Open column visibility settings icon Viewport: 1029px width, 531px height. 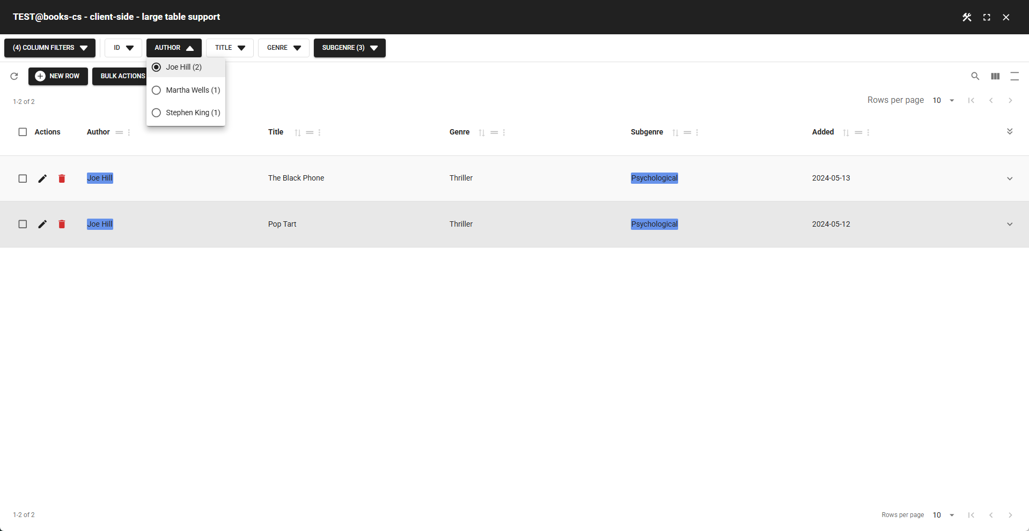(x=995, y=76)
